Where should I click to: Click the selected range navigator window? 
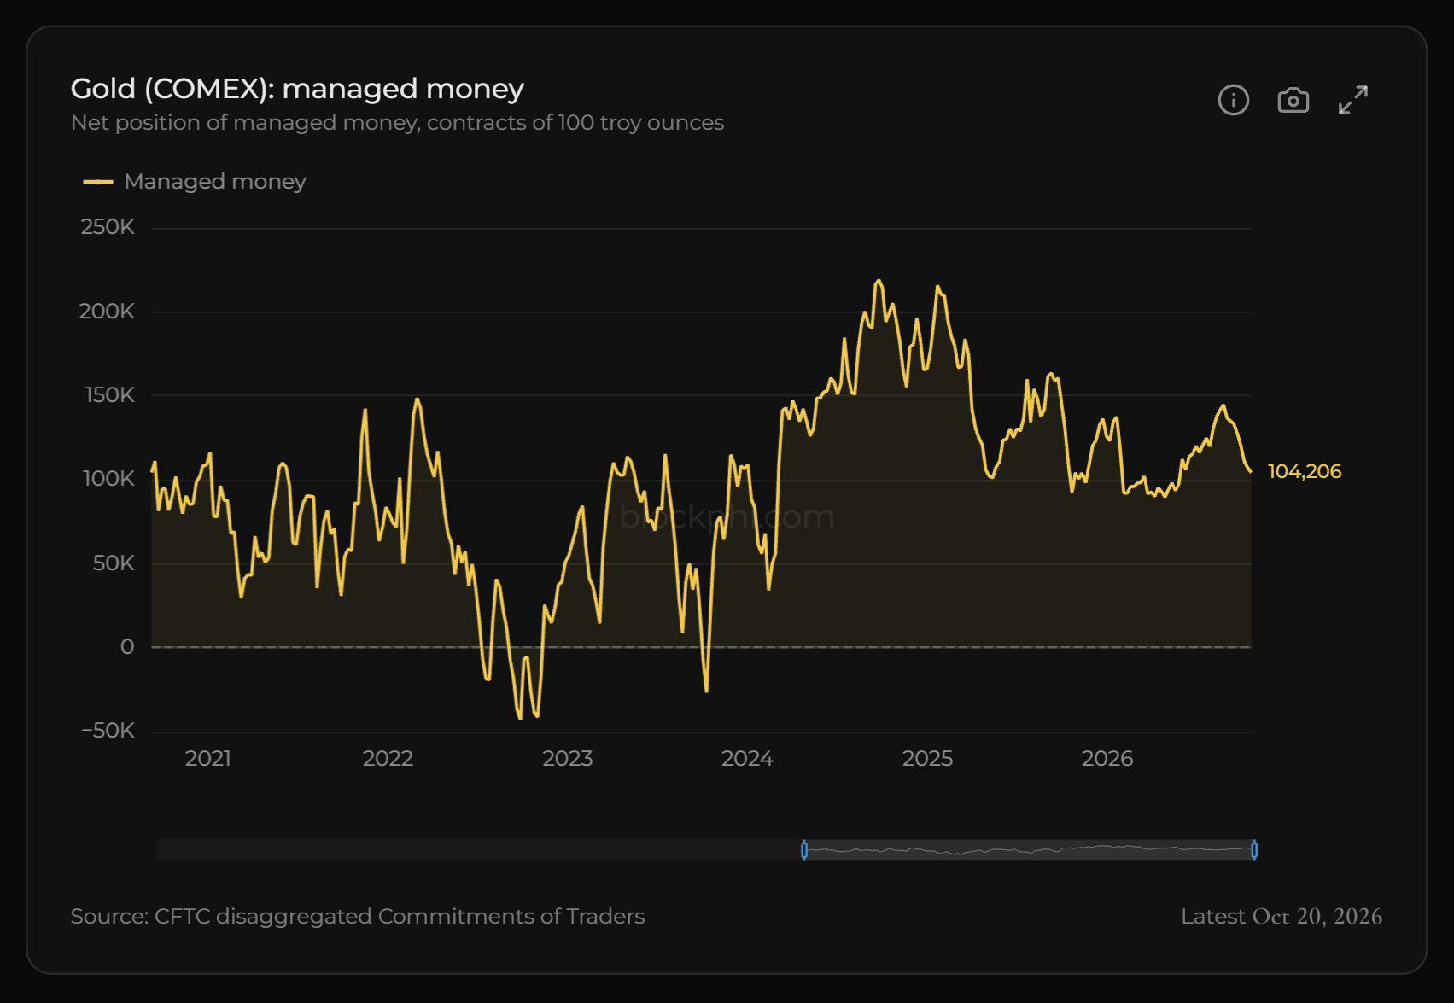(1029, 850)
